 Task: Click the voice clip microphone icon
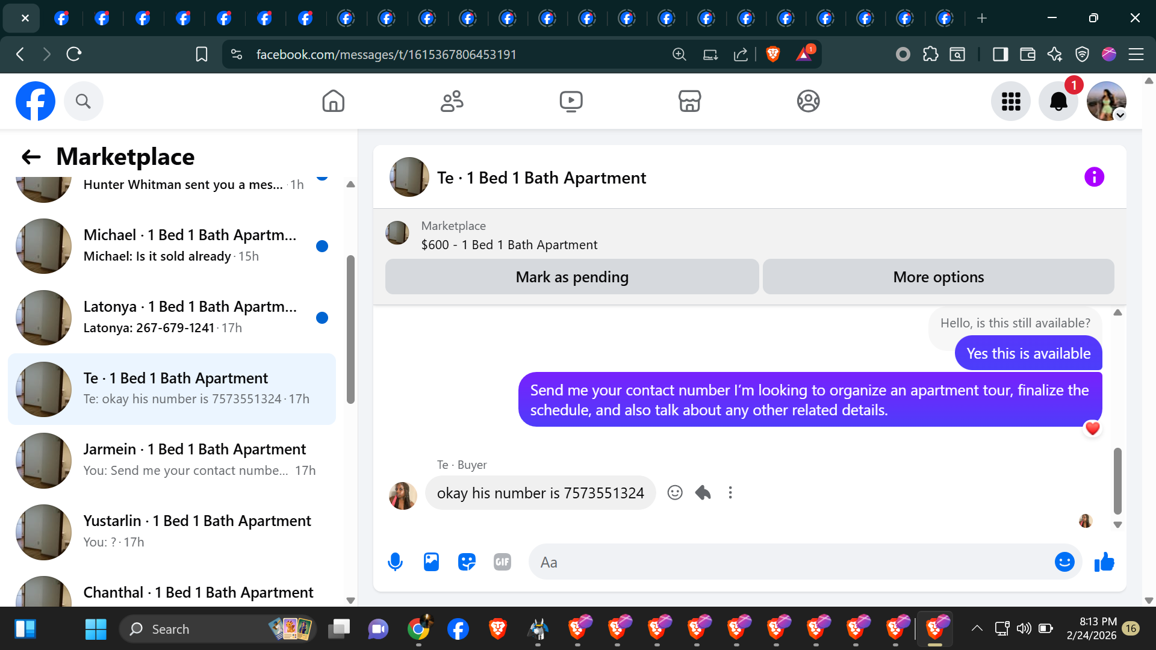point(395,562)
